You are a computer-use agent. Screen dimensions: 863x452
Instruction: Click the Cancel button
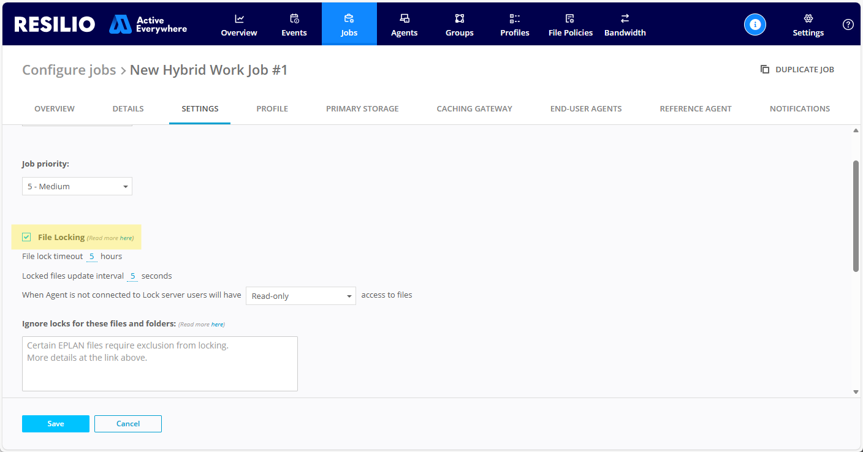[128, 424]
